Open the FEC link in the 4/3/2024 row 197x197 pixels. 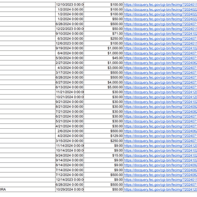point(160,68)
